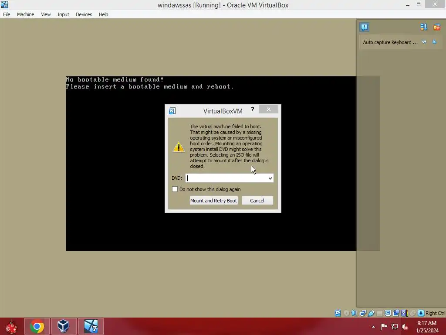Click the hard disk activity status icon
Viewport: 446px width, 335px height.
pyautogui.click(x=338, y=313)
